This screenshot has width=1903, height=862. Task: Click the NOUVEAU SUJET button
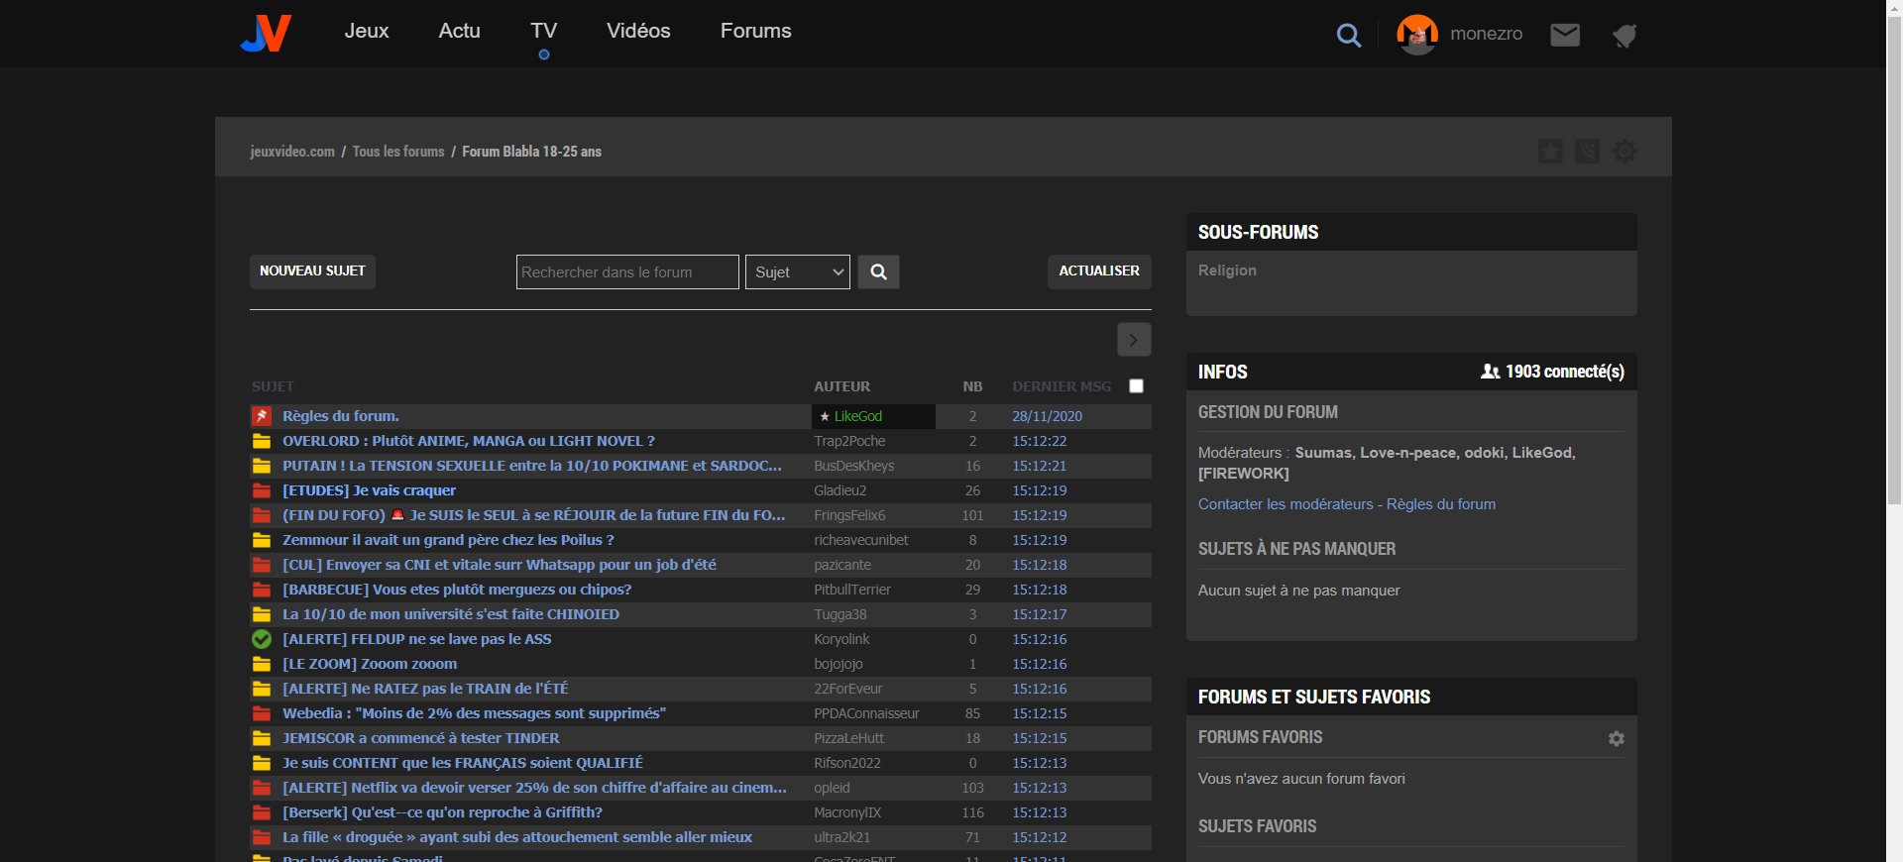coord(312,271)
